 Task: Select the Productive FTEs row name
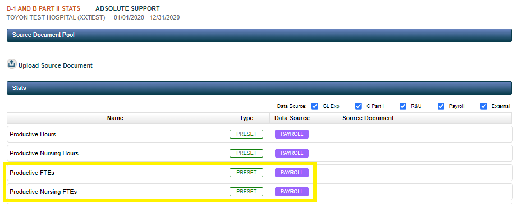coord(32,173)
